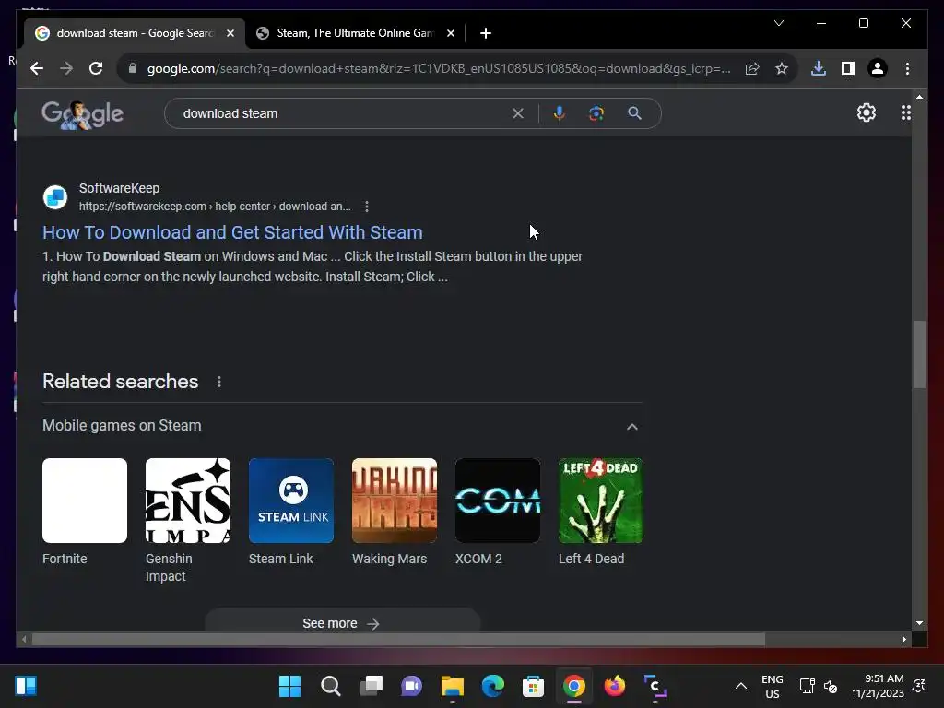The height and width of the screenshot is (708, 944).
Task: Open Microsoft Store from the taskbar
Action: coord(533,686)
